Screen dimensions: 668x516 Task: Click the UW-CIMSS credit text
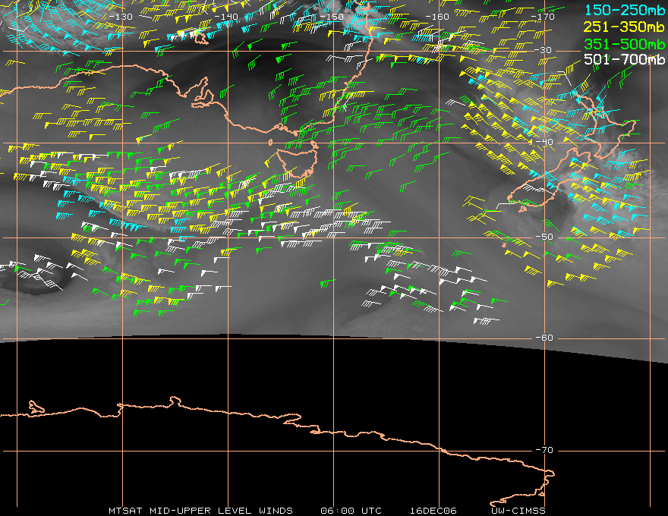tap(518, 510)
